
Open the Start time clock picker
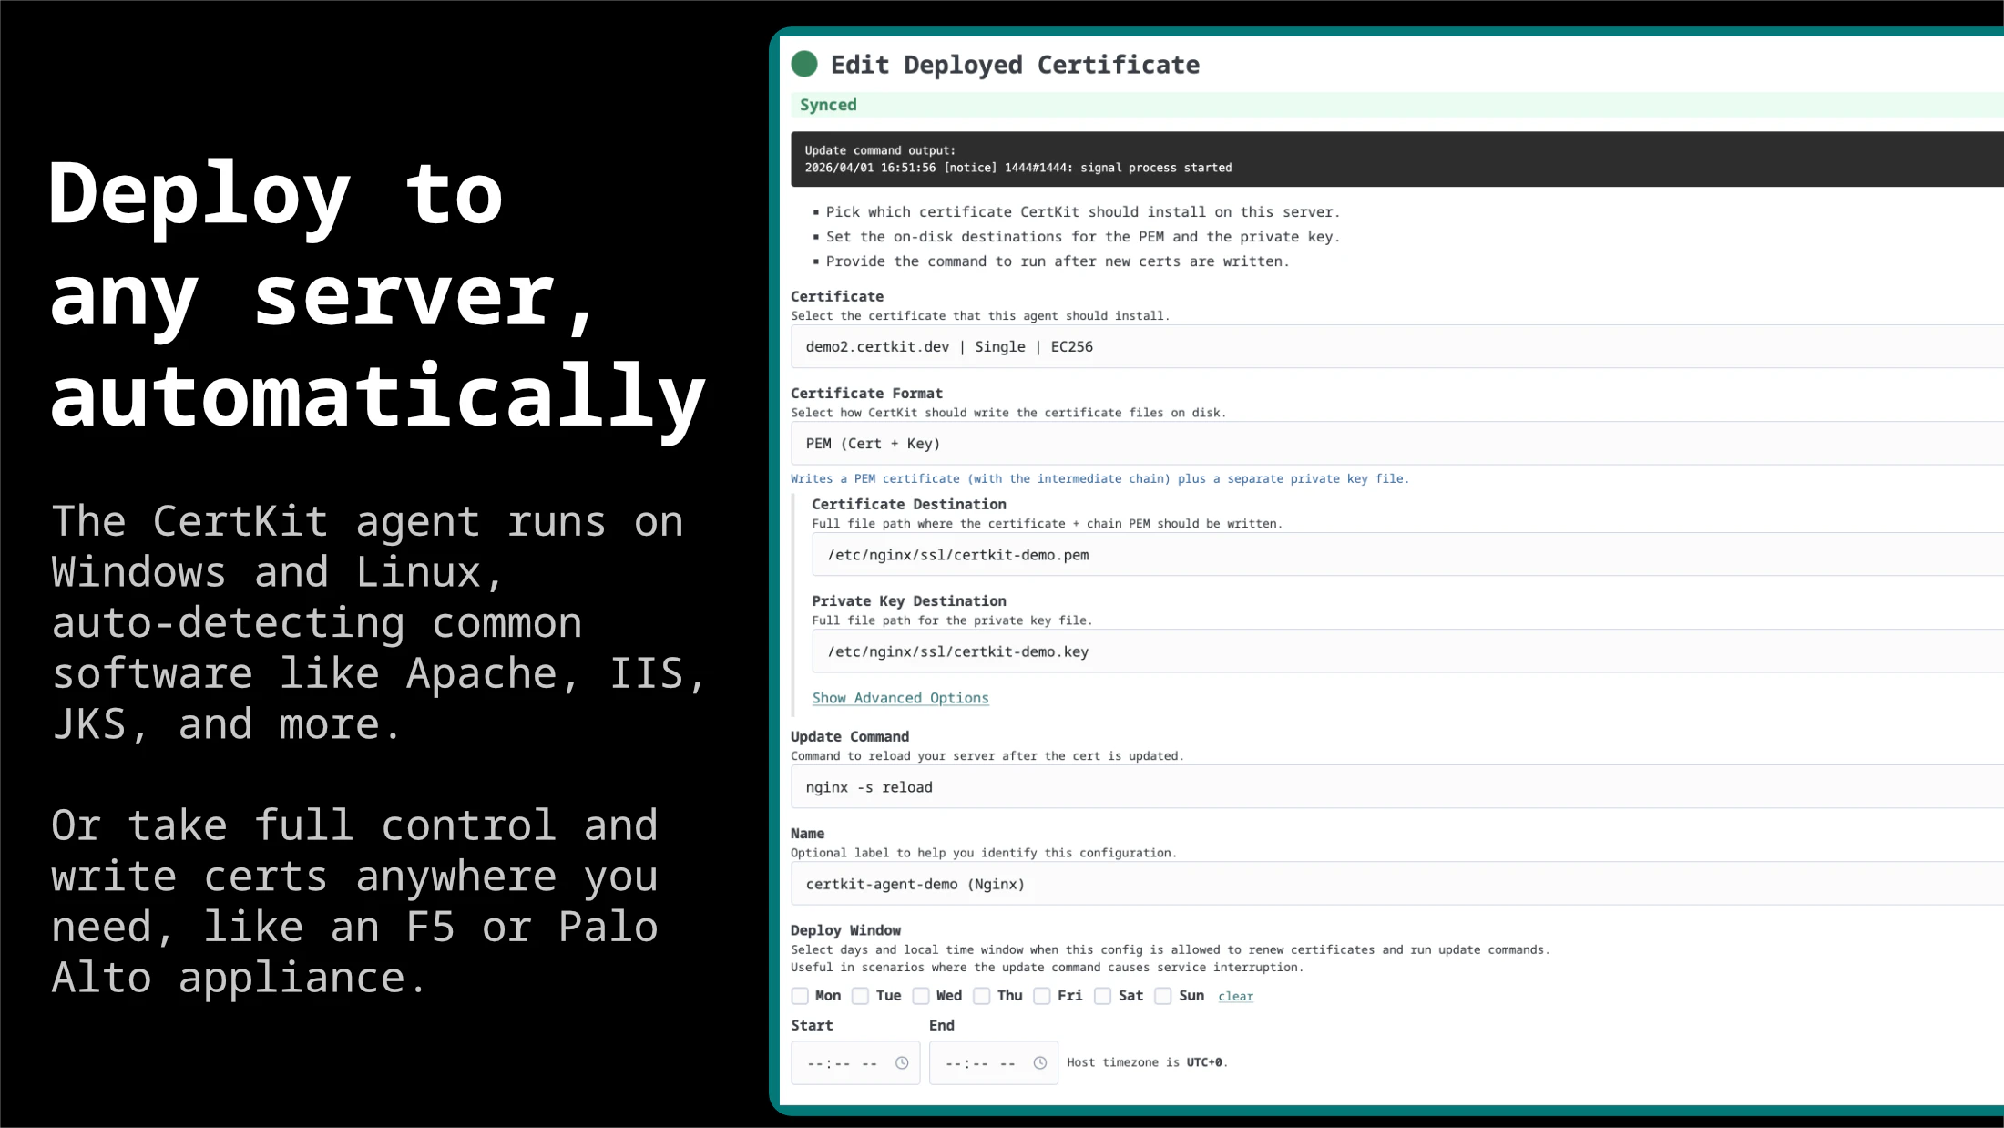point(903,1061)
